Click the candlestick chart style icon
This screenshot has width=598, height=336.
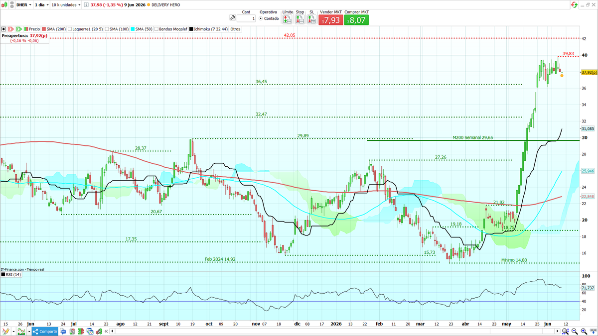(4, 4)
